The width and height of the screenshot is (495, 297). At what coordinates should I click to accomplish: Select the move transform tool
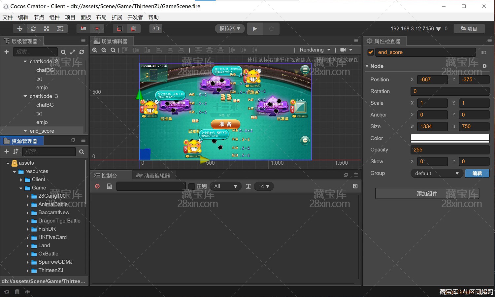point(20,29)
